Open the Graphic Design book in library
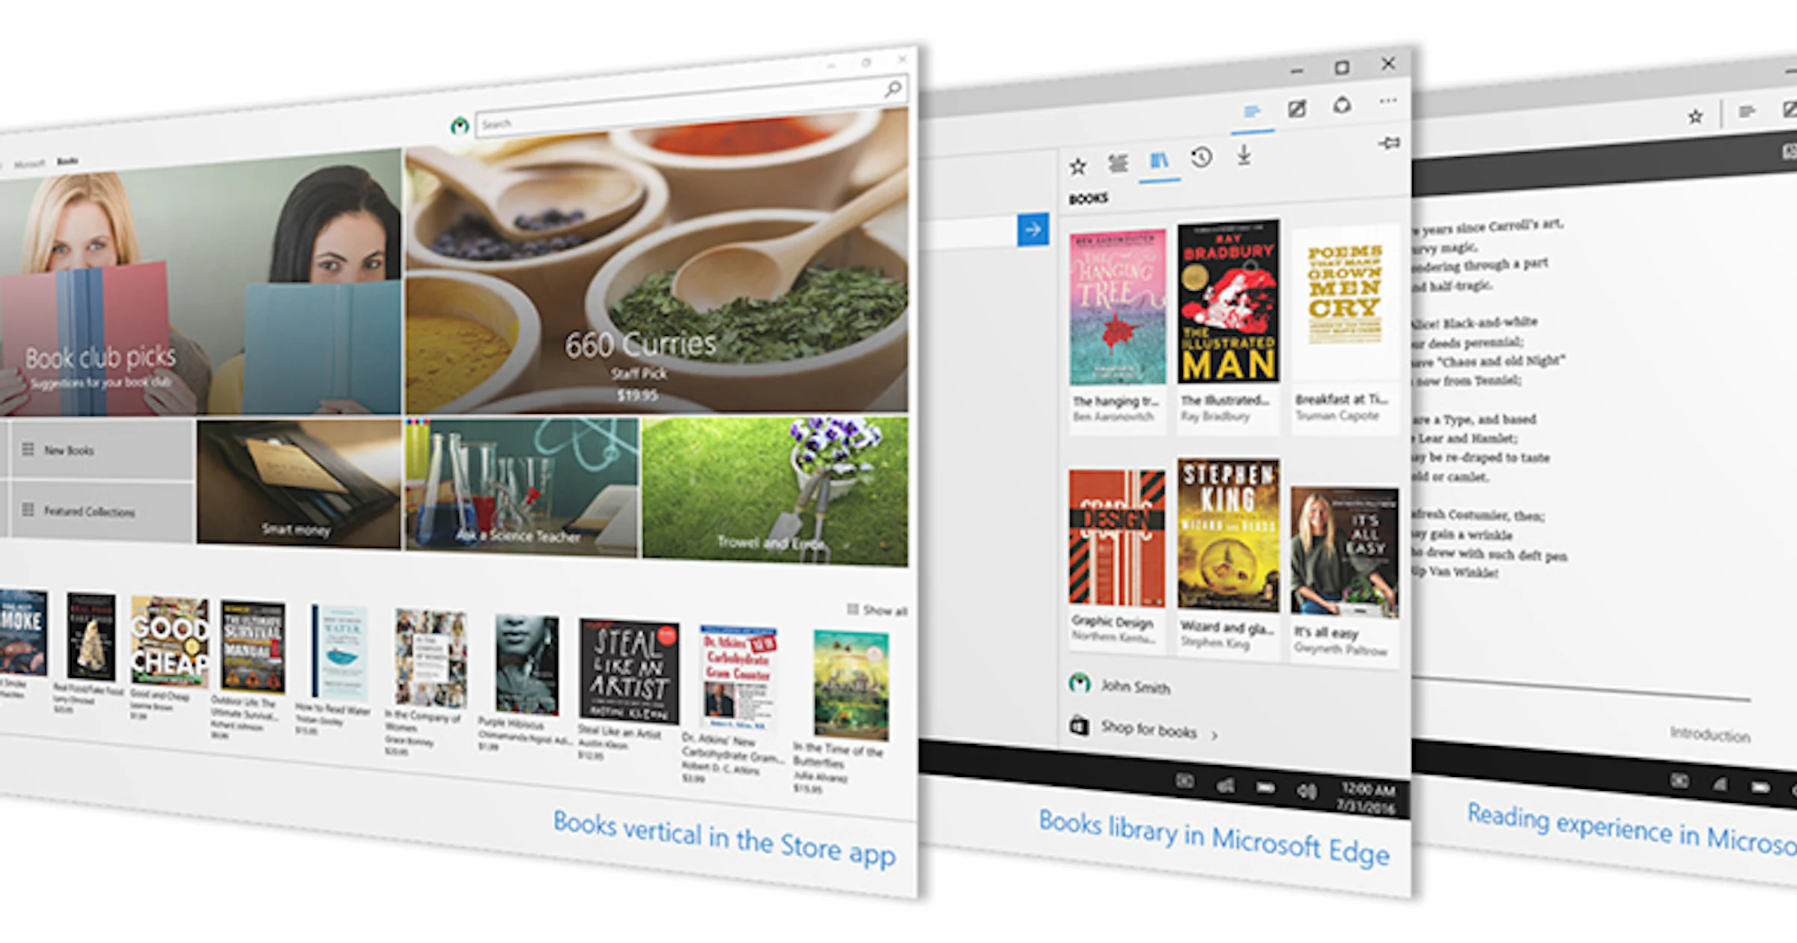The height and width of the screenshot is (943, 1797). point(1116,538)
